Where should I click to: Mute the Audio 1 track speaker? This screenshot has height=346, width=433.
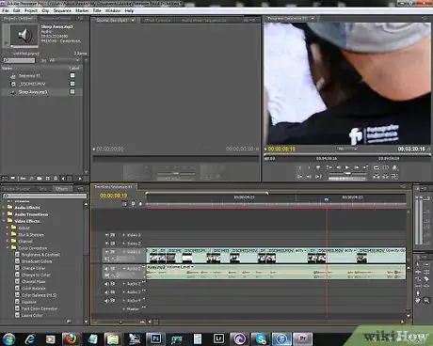(x=107, y=269)
